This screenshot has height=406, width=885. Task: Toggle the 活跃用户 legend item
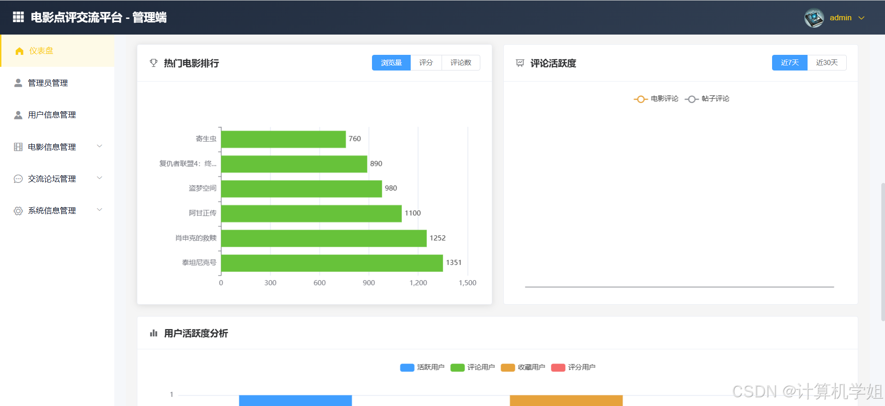(x=422, y=367)
